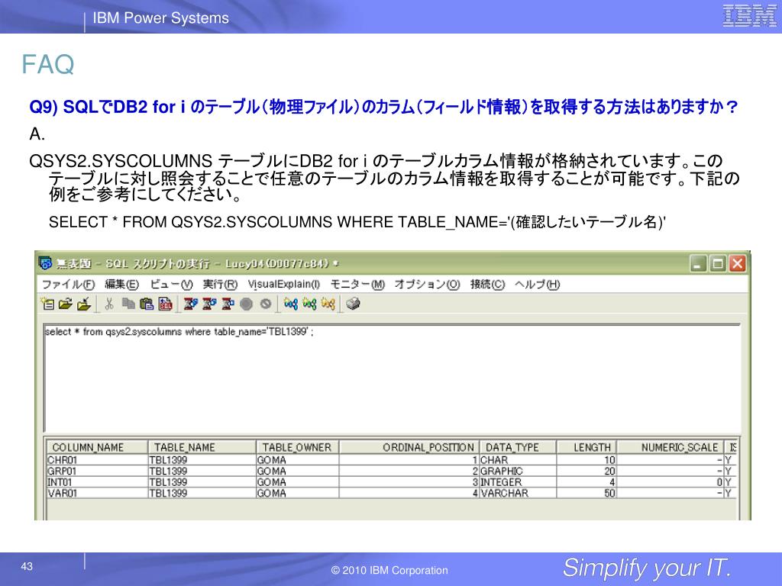Open the 接続(C) menu
The height and width of the screenshot is (586, 782).
pyautogui.click(x=488, y=284)
